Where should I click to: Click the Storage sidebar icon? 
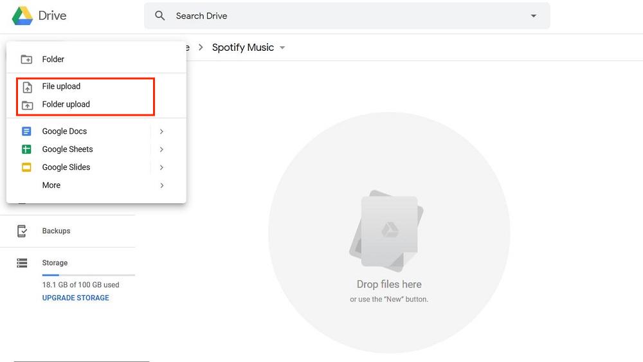point(22,263)
